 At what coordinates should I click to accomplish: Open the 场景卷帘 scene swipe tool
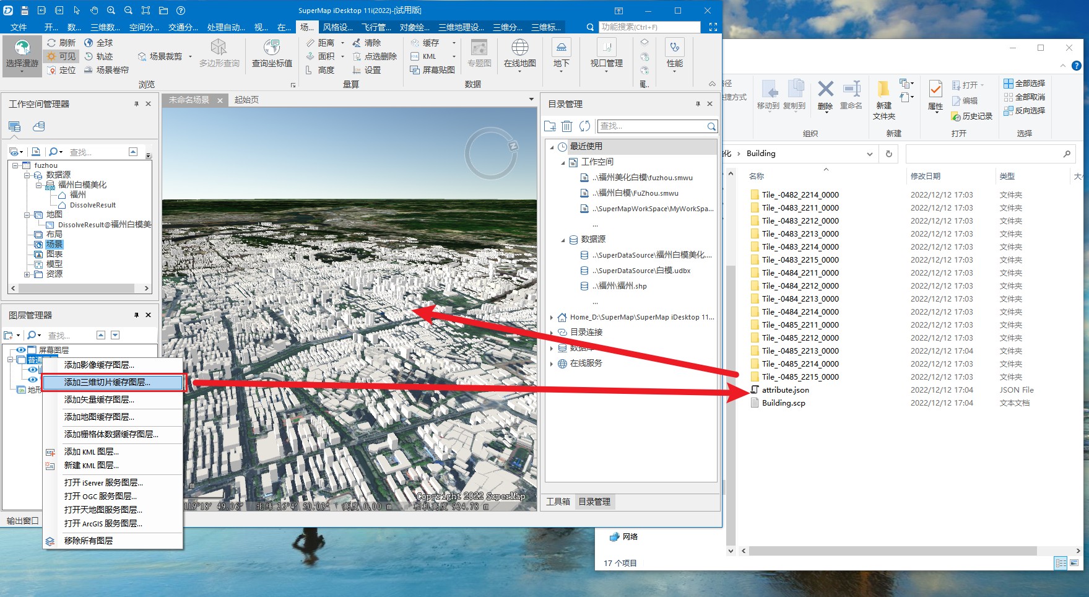[x=106, y=70]
